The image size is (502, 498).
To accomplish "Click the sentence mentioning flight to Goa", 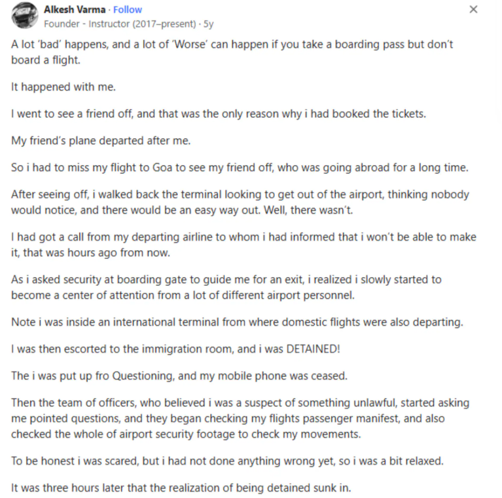I will click(x=240, y=167).
